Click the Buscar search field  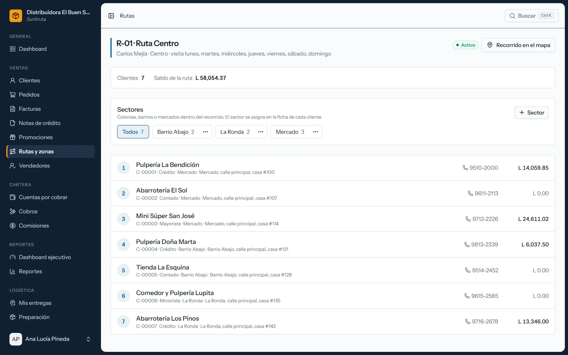(x=532, y=16)
